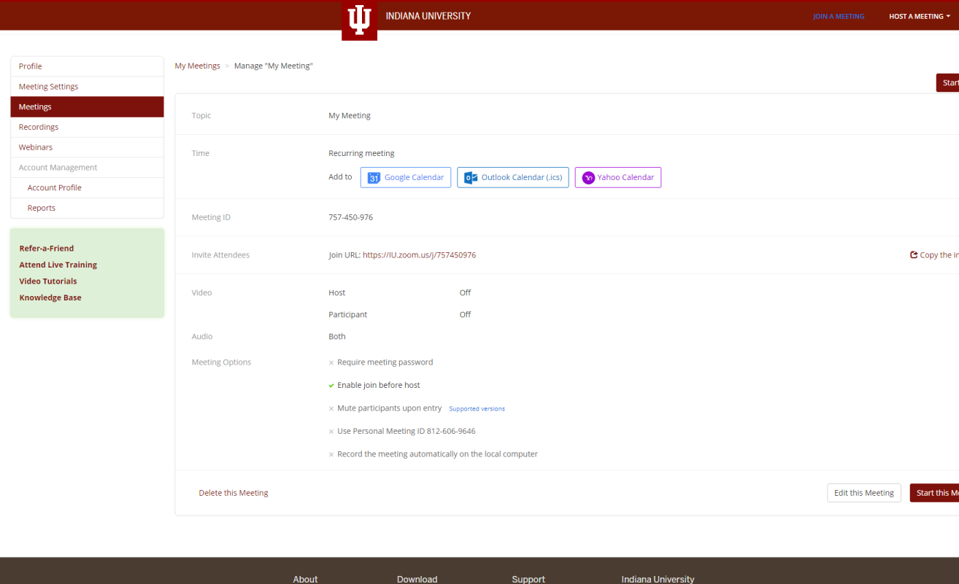Click the Recurring meeting text
Viewport: 959px width, 584px height.
point(361,154)
